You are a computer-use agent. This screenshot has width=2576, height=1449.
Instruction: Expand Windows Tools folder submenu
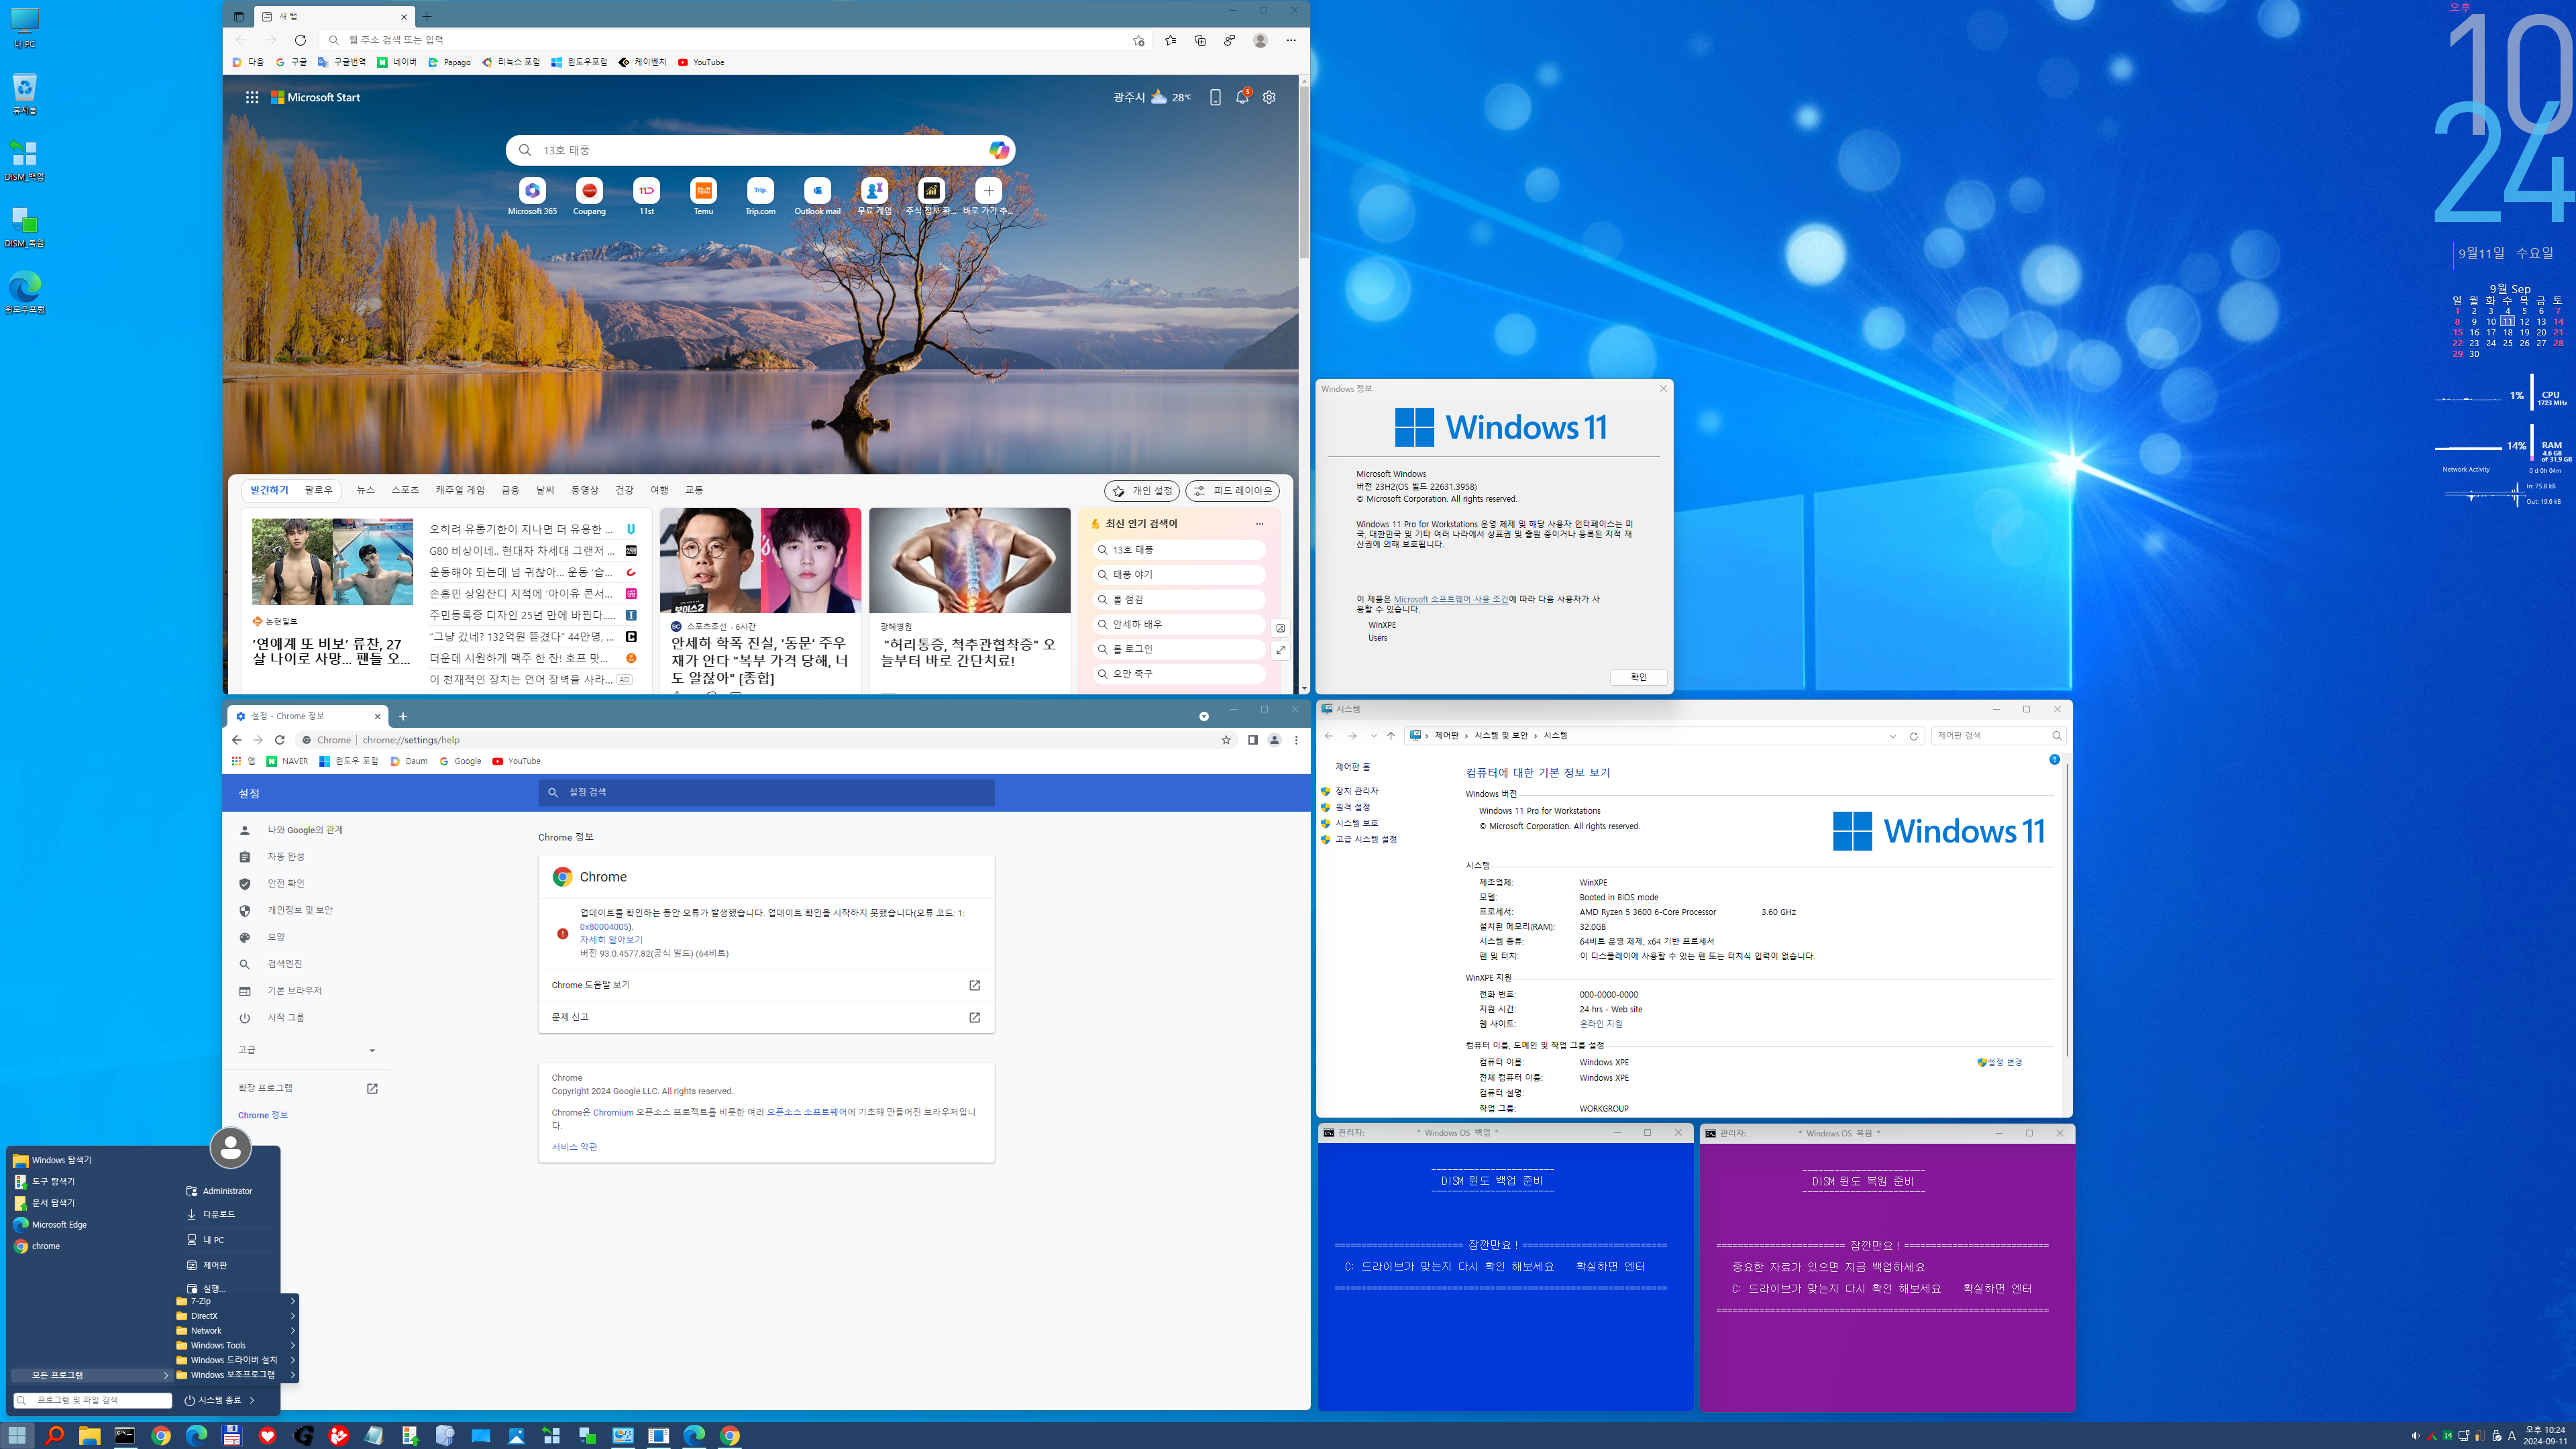pyautogui.click(x=236, y=1345)
